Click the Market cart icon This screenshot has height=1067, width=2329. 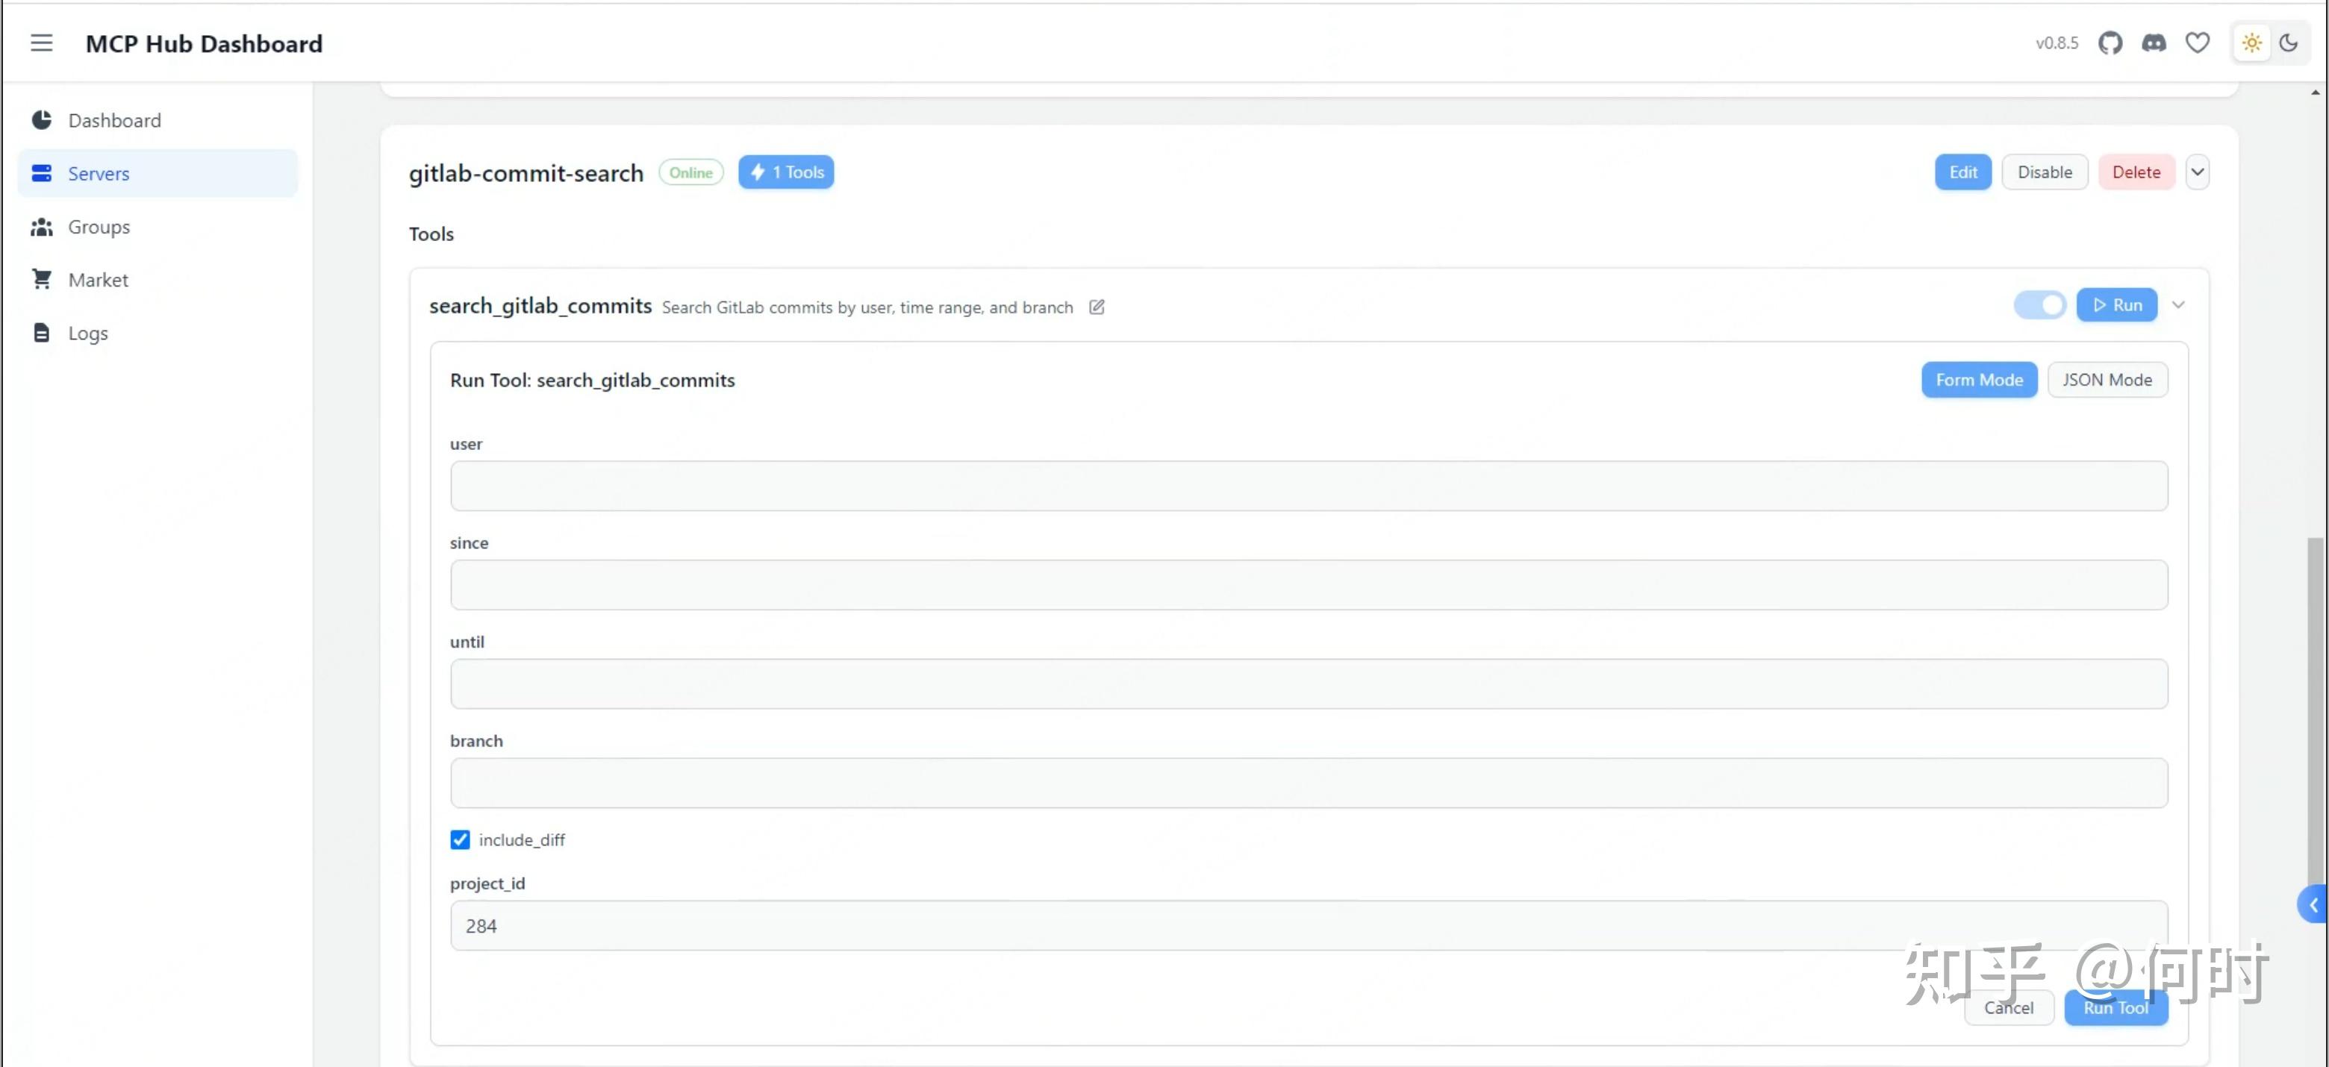coord(42,279)
